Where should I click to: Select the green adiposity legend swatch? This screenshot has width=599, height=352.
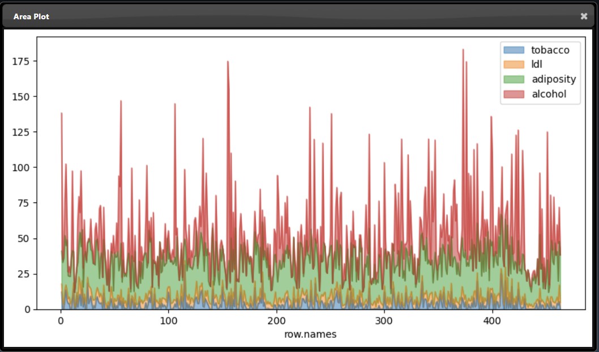[x=515, y=79]
